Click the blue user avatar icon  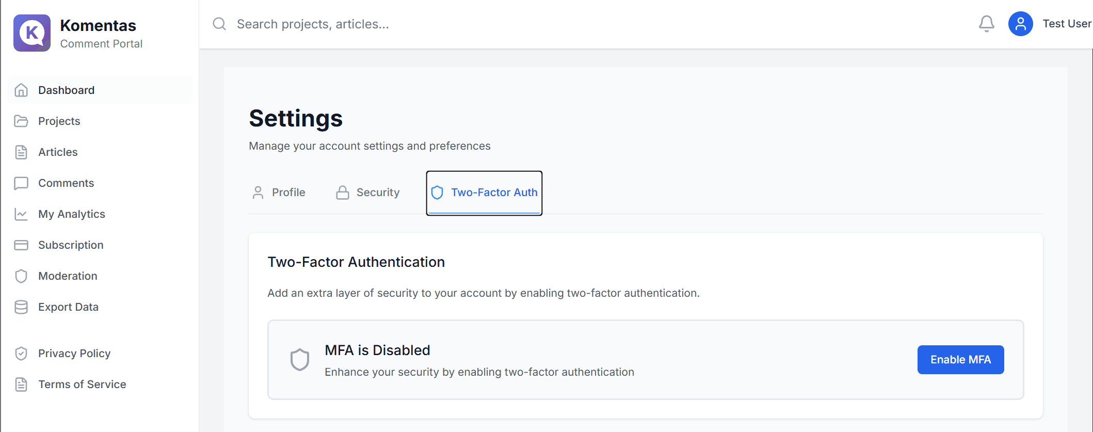coord(1020,24)
